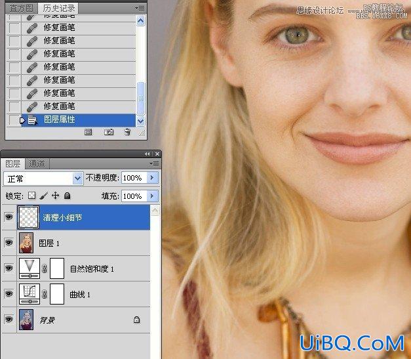411x359 pixels.
Task: Click the History panel resize grip corner
Action: point(142,133)
